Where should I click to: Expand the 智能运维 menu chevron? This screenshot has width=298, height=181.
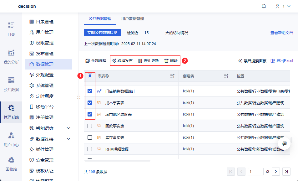68,128
